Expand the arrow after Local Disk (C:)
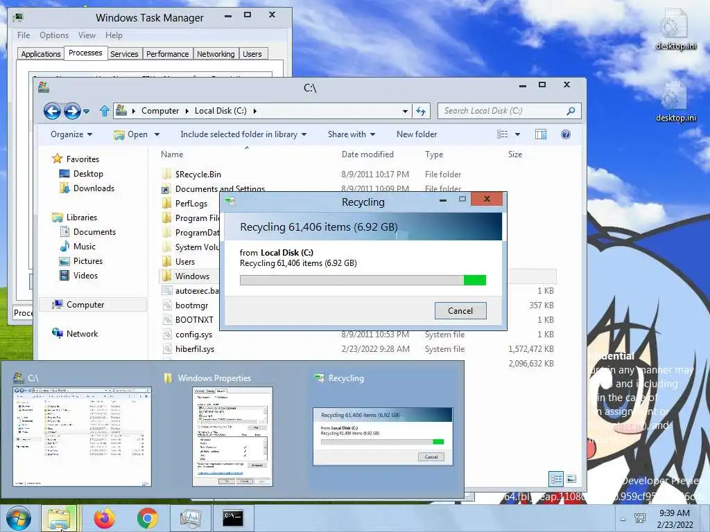The image size is (710, 532). 255,111
